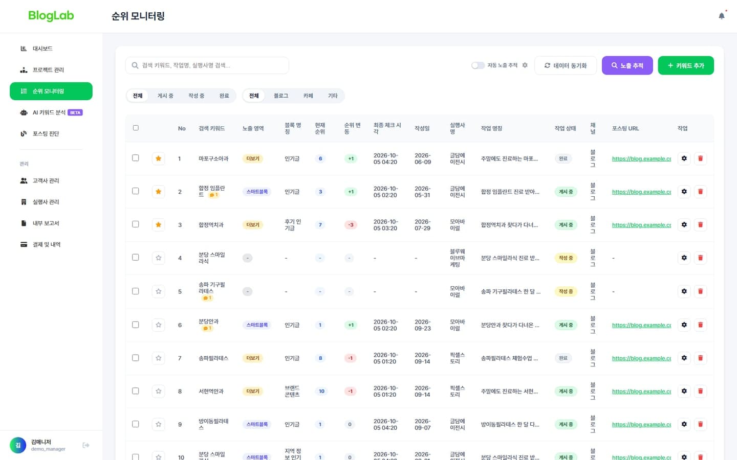Screen dimensions: 737x460
Task: Unstar the 마포구소아과 row
Action: (x=159, y=158)
